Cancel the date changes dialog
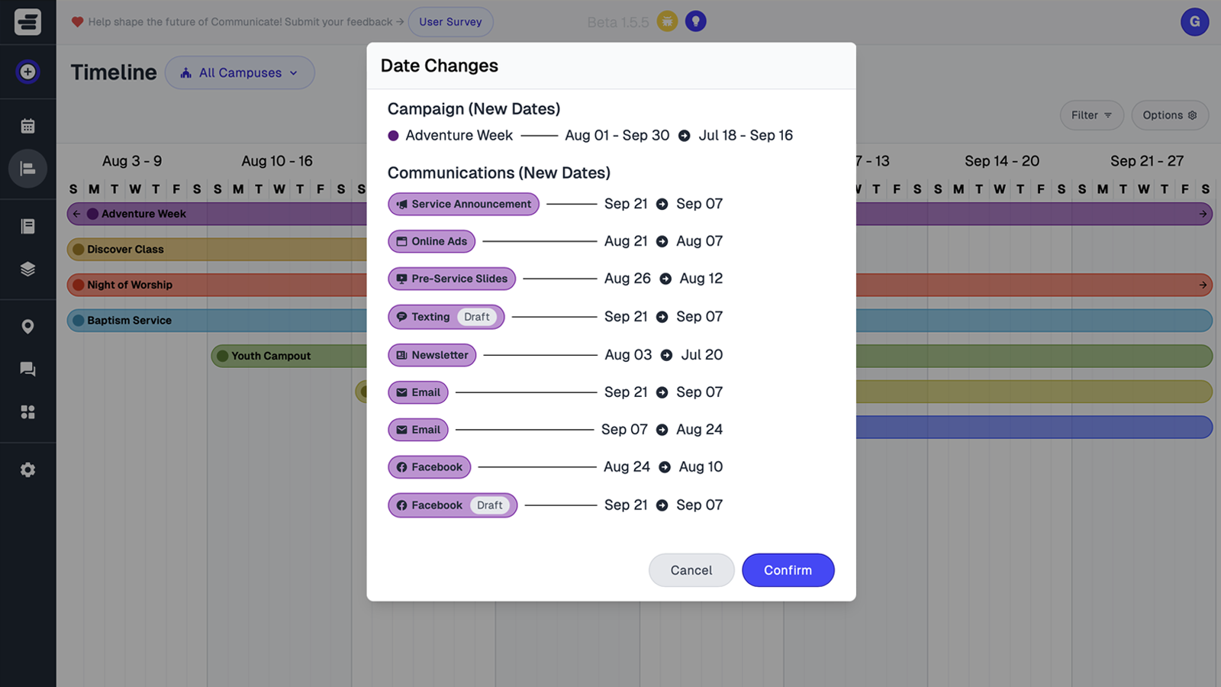The width and height of the screenshot is (1221, 687). click(x=691, y=570)
